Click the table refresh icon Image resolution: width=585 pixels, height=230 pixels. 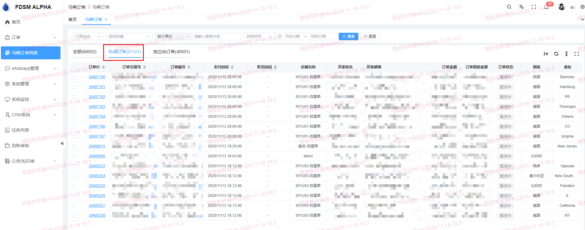point(556,54)
